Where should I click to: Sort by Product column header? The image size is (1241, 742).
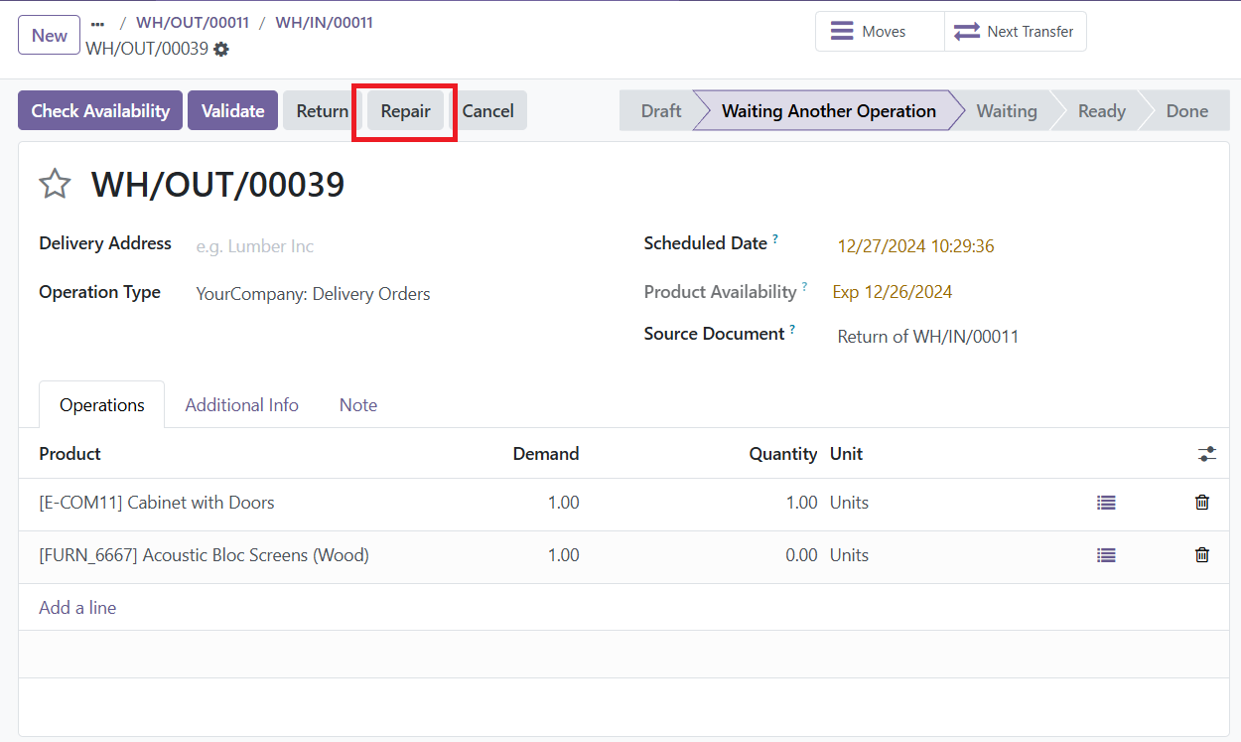coord(70,454)
